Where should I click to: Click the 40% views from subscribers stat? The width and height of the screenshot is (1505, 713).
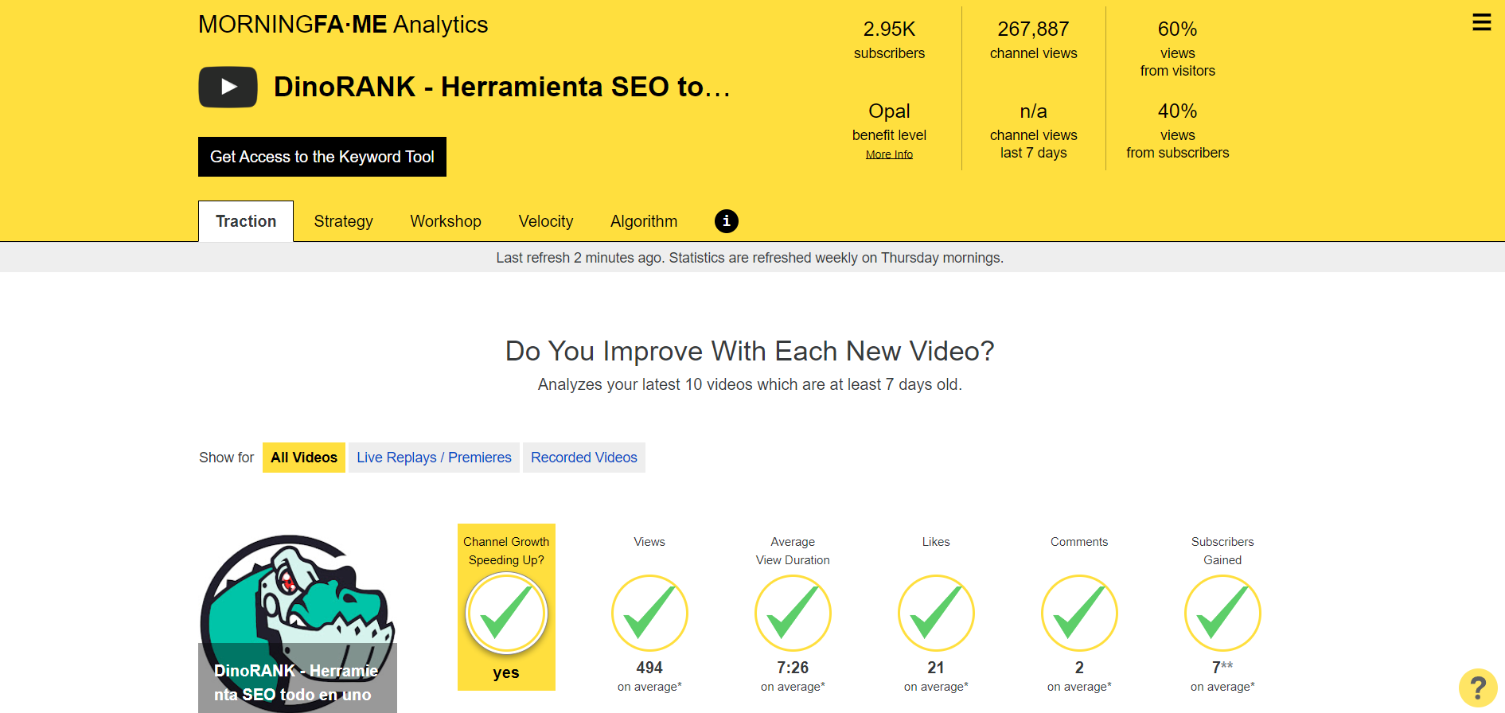[1177, 131]
